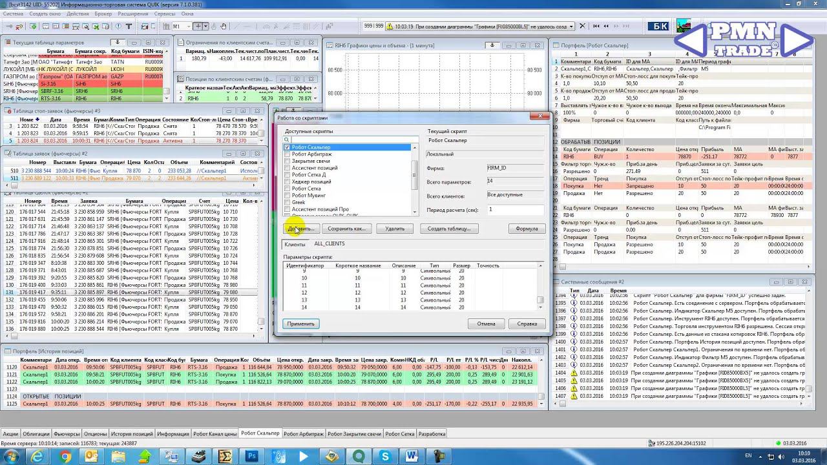Tick the Закрытие свечи script checkbox
Image resolution: width=827 pixels, height=465 pixels.
287,161
